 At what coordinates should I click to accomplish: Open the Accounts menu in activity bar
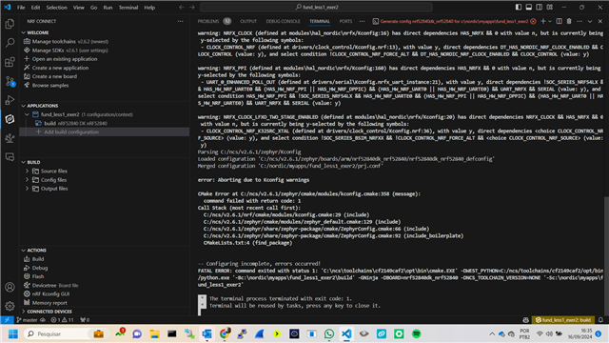(x=10, y=287)
